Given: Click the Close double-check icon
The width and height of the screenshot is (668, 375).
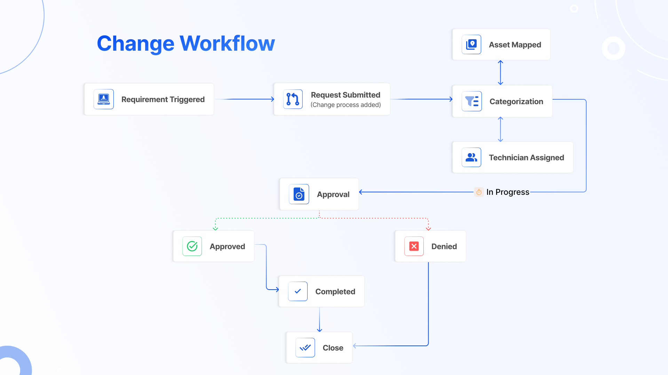Looking at the screenshot, I should tap(305, 348).
